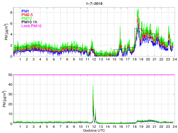This screenshot has height=133, width=178.
Task: Select hour 12 tick on lower plot axis
Action: pos(94,127)
